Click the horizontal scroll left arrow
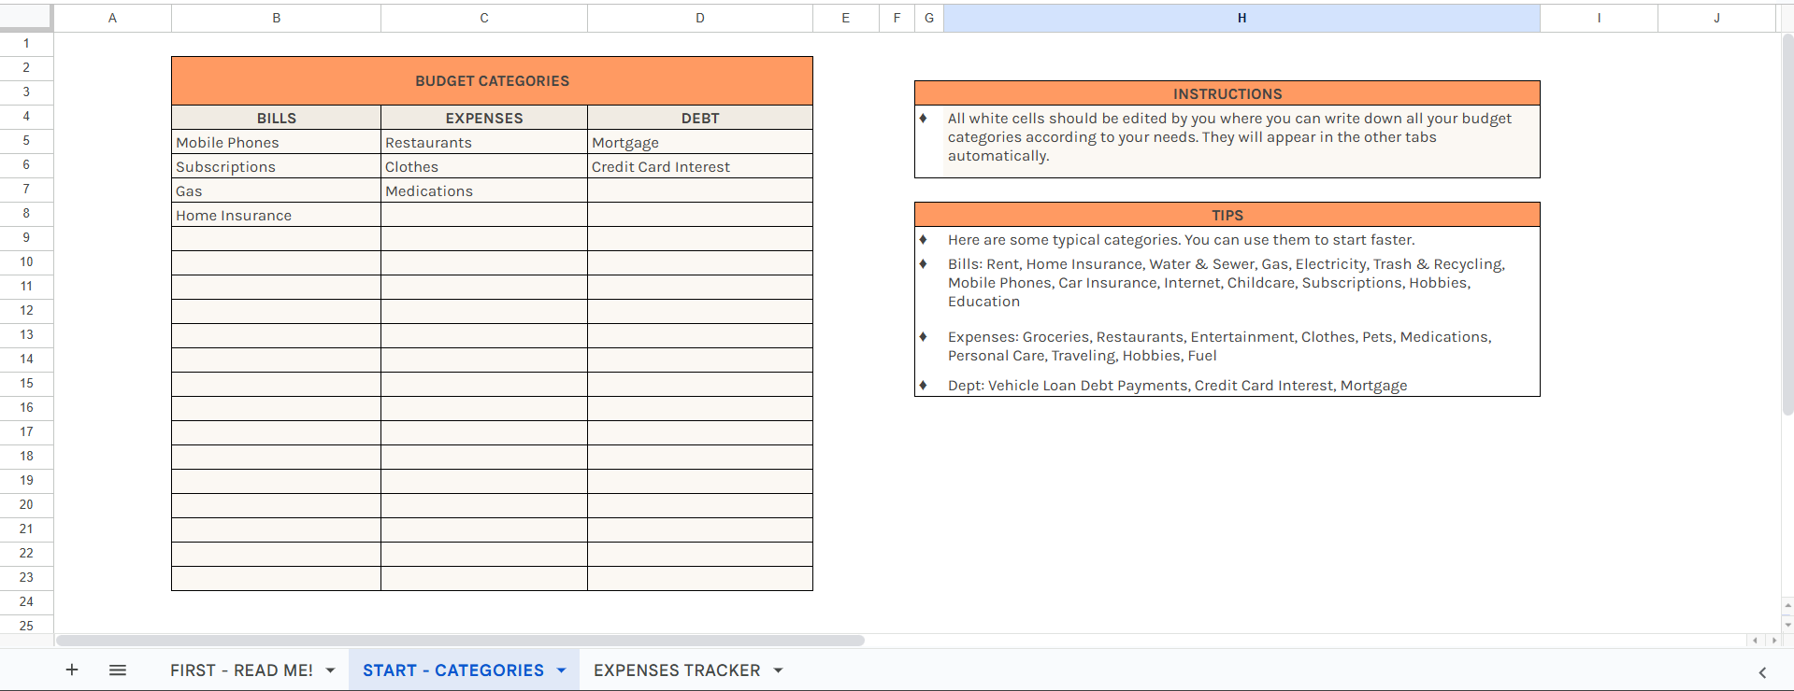1794x691 pixels. point(1756,641)
